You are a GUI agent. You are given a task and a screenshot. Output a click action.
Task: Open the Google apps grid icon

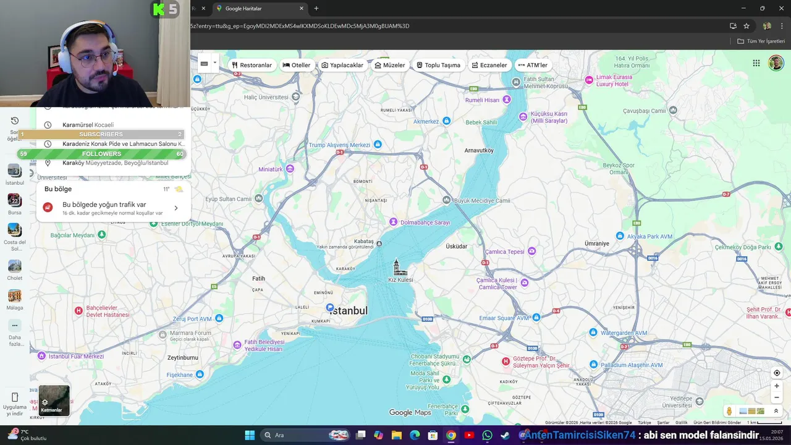click(756, 63)
